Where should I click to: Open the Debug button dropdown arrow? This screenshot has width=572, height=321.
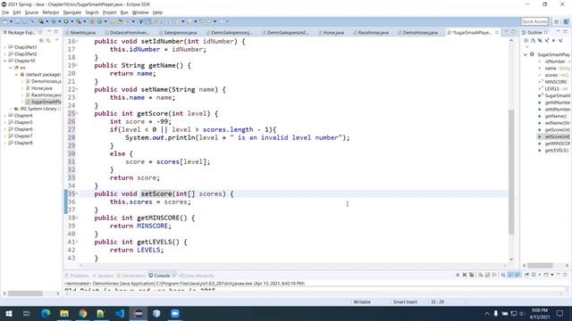[x=60, y=21]
